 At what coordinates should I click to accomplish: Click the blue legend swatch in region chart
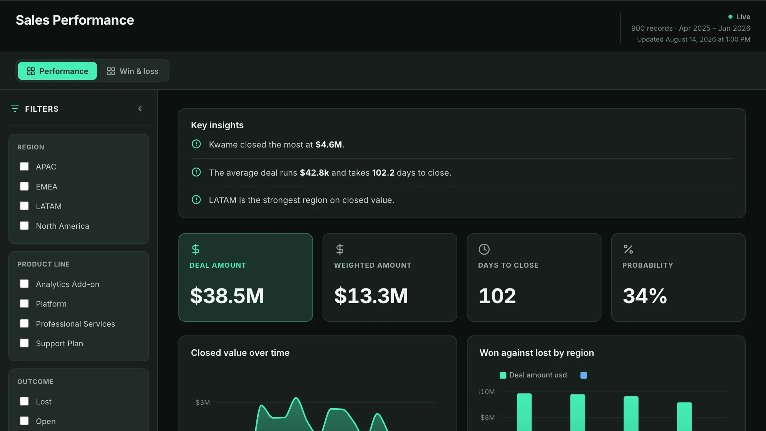[x=584, y=375]
